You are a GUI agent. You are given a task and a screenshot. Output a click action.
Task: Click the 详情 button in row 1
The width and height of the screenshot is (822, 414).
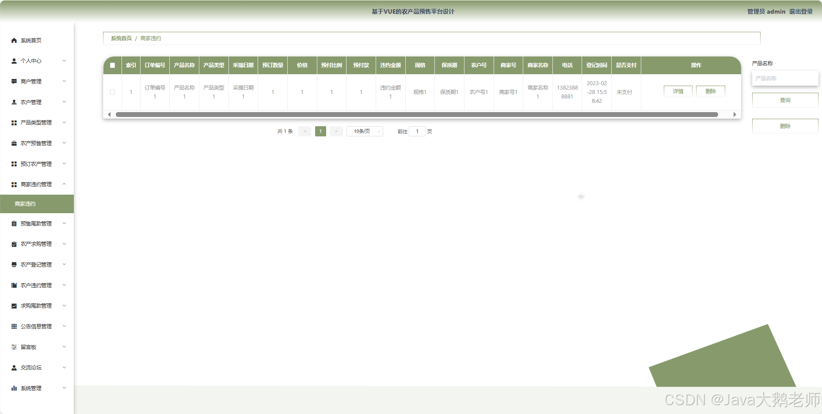click(678, 91)
